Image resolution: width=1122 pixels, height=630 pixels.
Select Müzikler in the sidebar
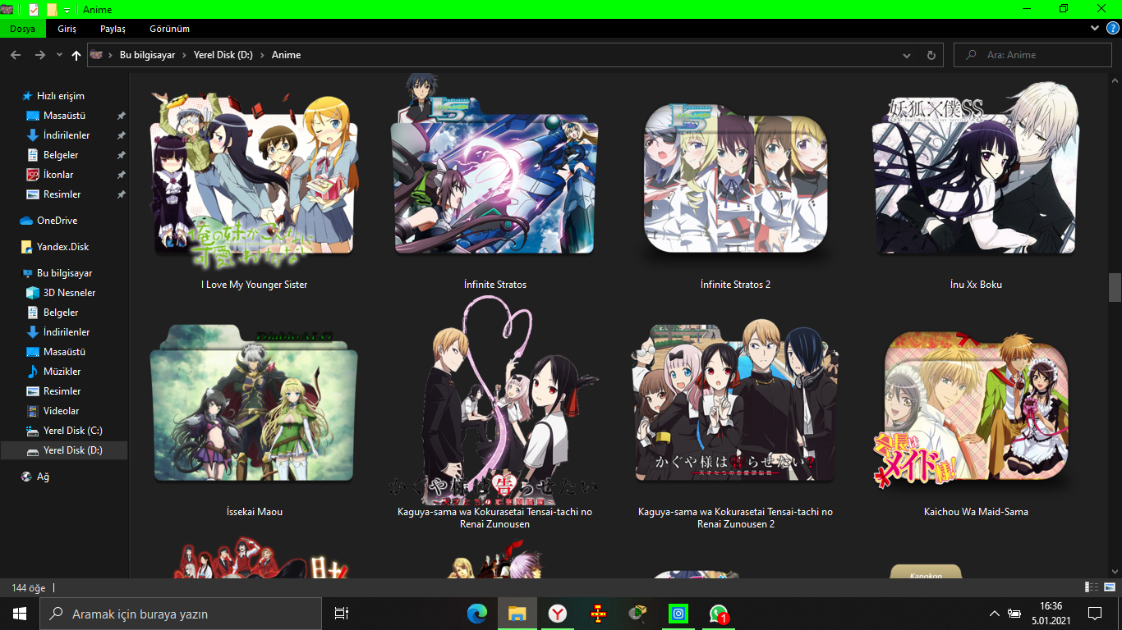[x=62, y=372]
